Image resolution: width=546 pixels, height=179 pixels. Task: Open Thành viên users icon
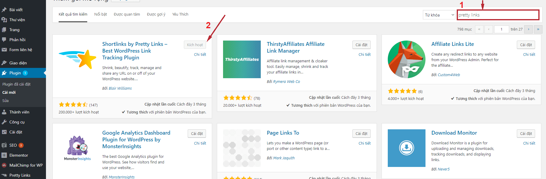point(4,112)
